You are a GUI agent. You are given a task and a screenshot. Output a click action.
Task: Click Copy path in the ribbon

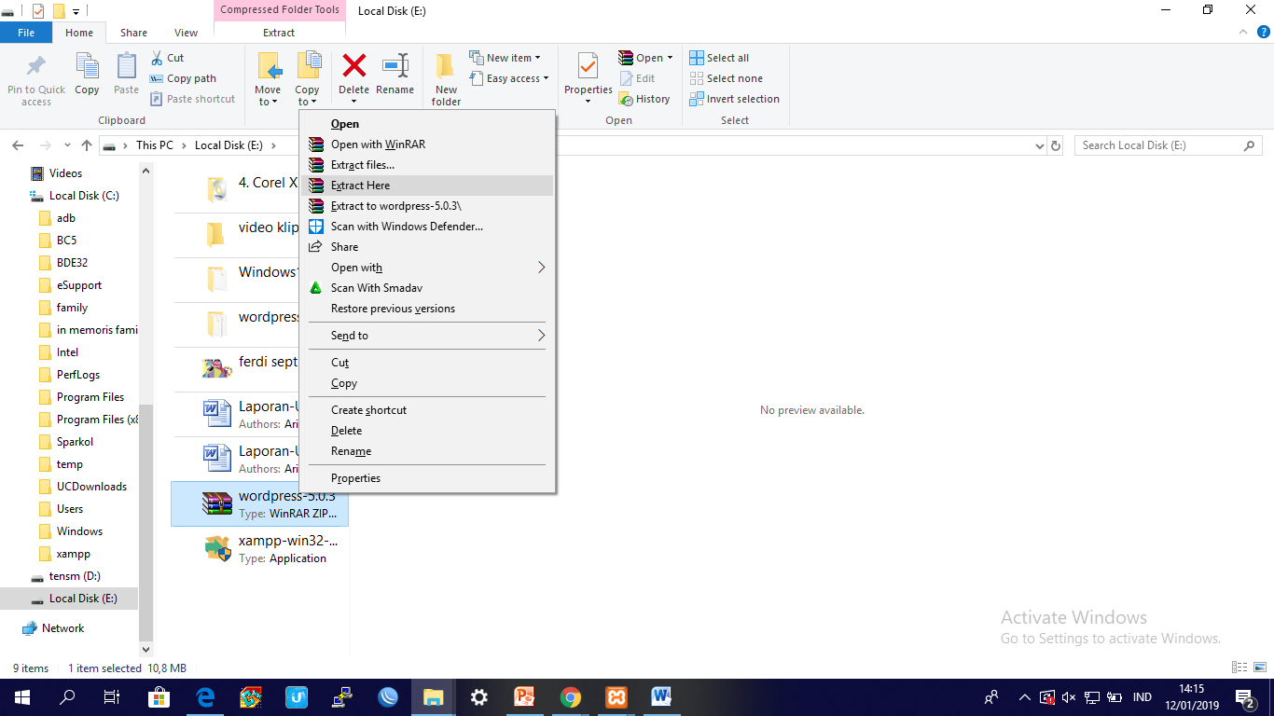tap(183, 78)
